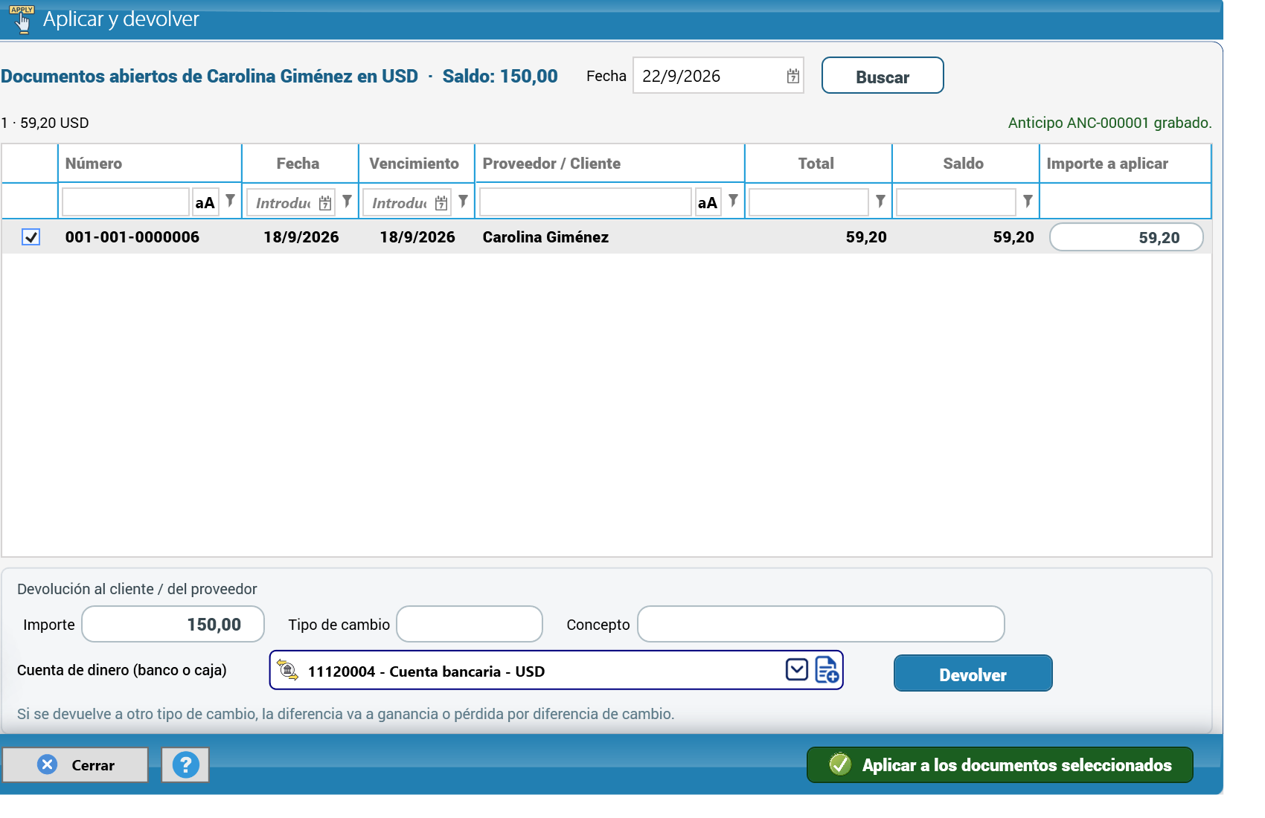
Task: Click the Tipo de cambio field
Action: pyautogui.click(x=470, y=624)
